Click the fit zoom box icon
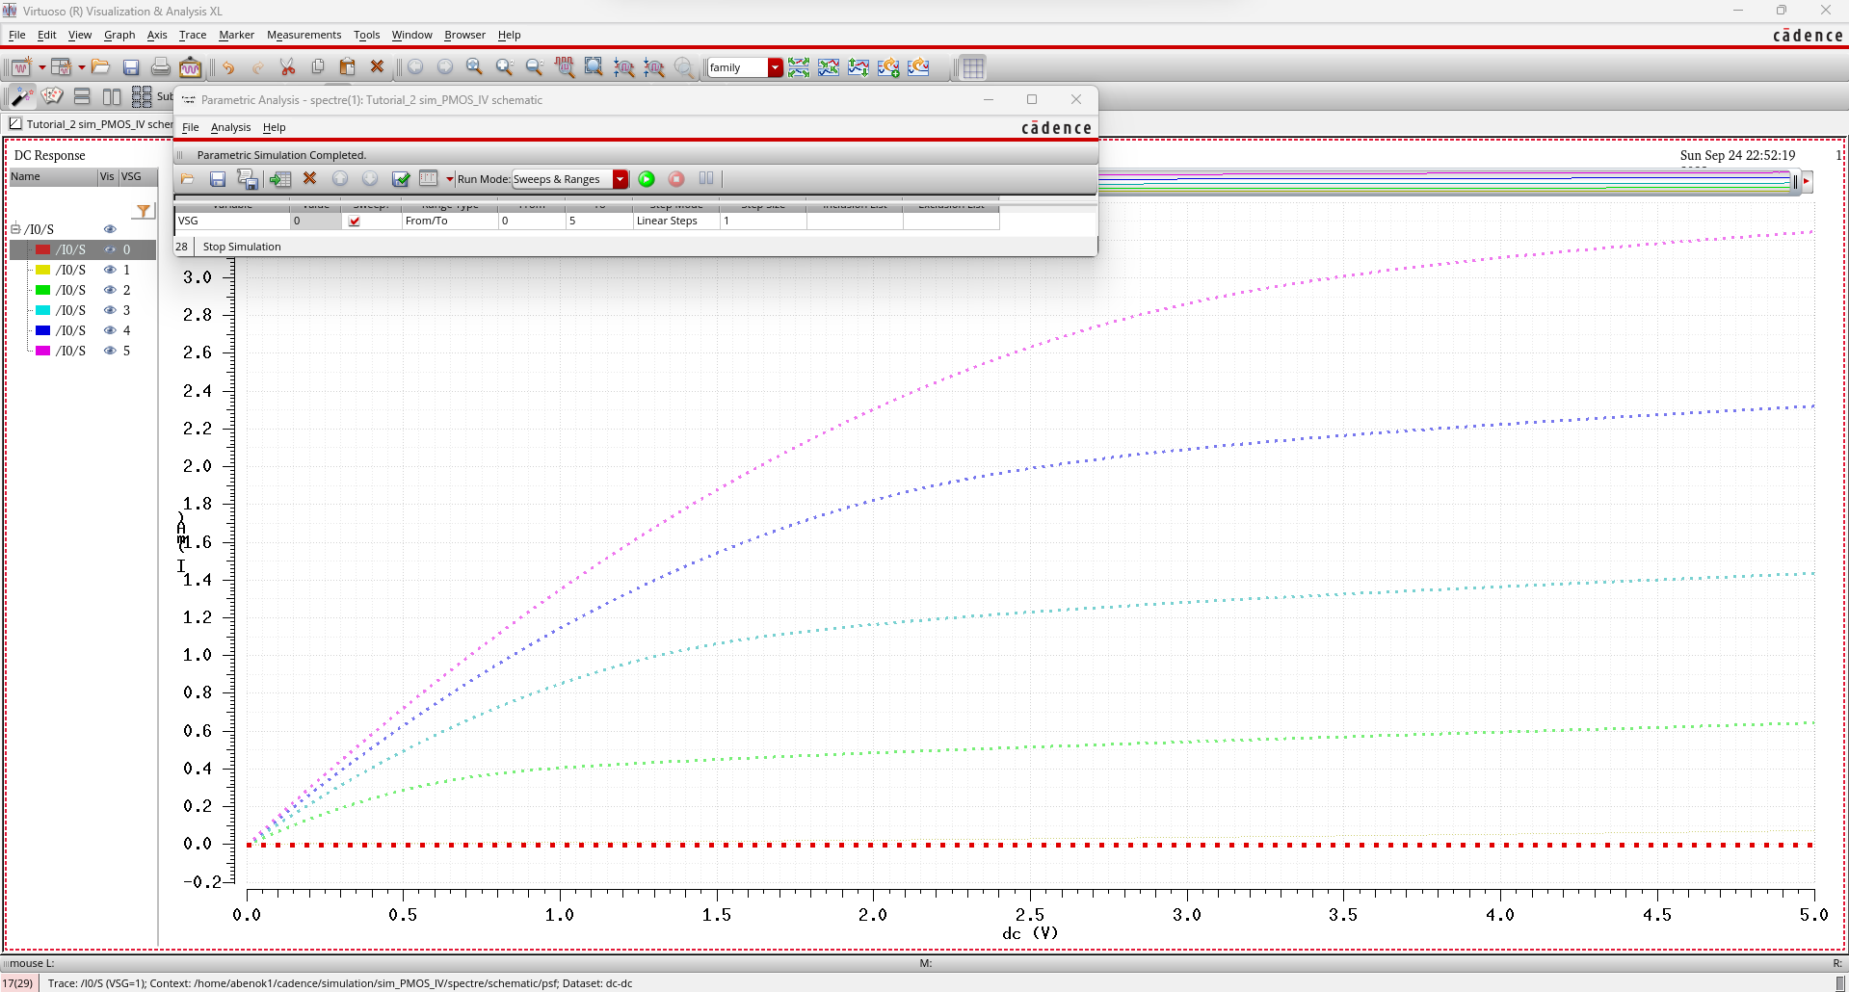This screenshot has height=992, width=1849. [594, 67]
